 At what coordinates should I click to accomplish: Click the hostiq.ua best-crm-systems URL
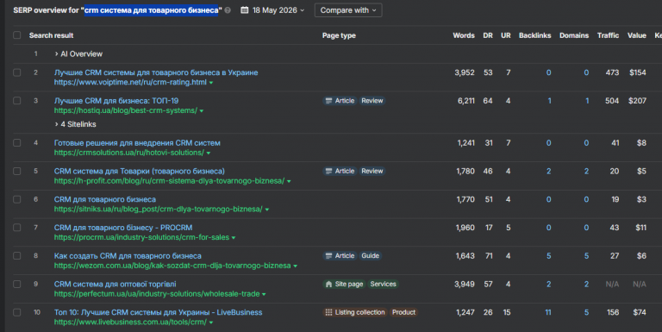(125, 110)
